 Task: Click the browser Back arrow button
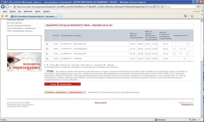(3, 7)
